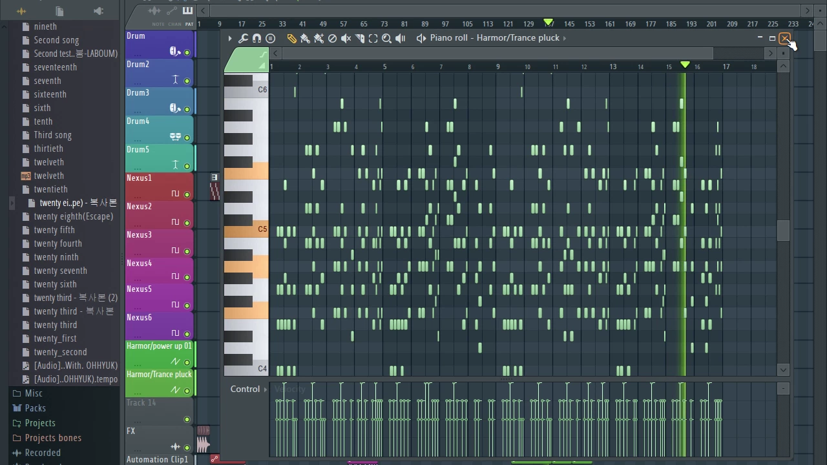The height and width of the screenshot is (465, 827).
Task: Click the Drum2 track hi-hat icon
Action: (x=175, y=80)
